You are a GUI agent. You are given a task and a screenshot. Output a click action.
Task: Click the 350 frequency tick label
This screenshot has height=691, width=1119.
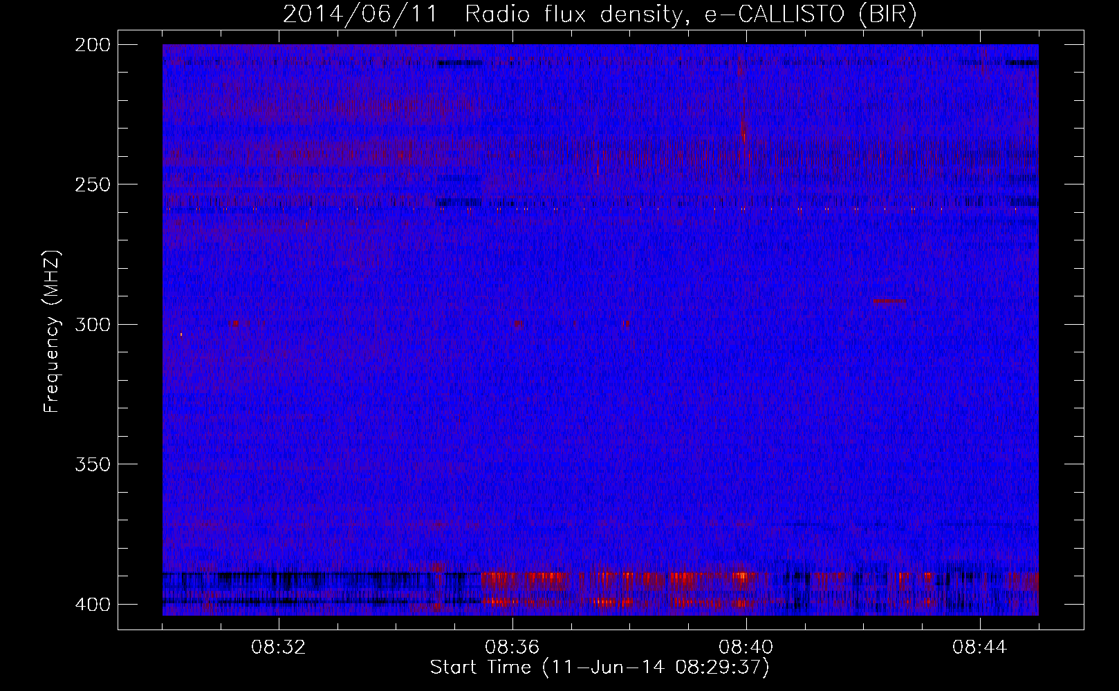coord(93,464)
